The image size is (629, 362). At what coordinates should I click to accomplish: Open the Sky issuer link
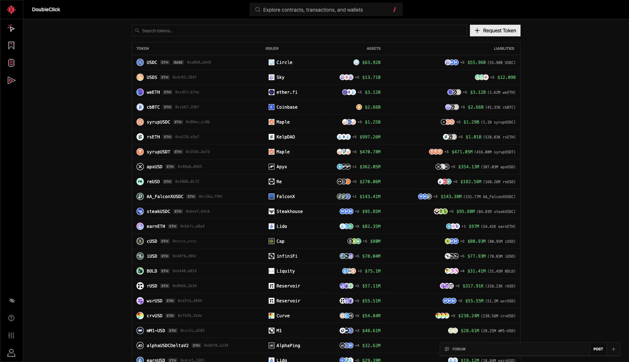(x=280, y=77)
